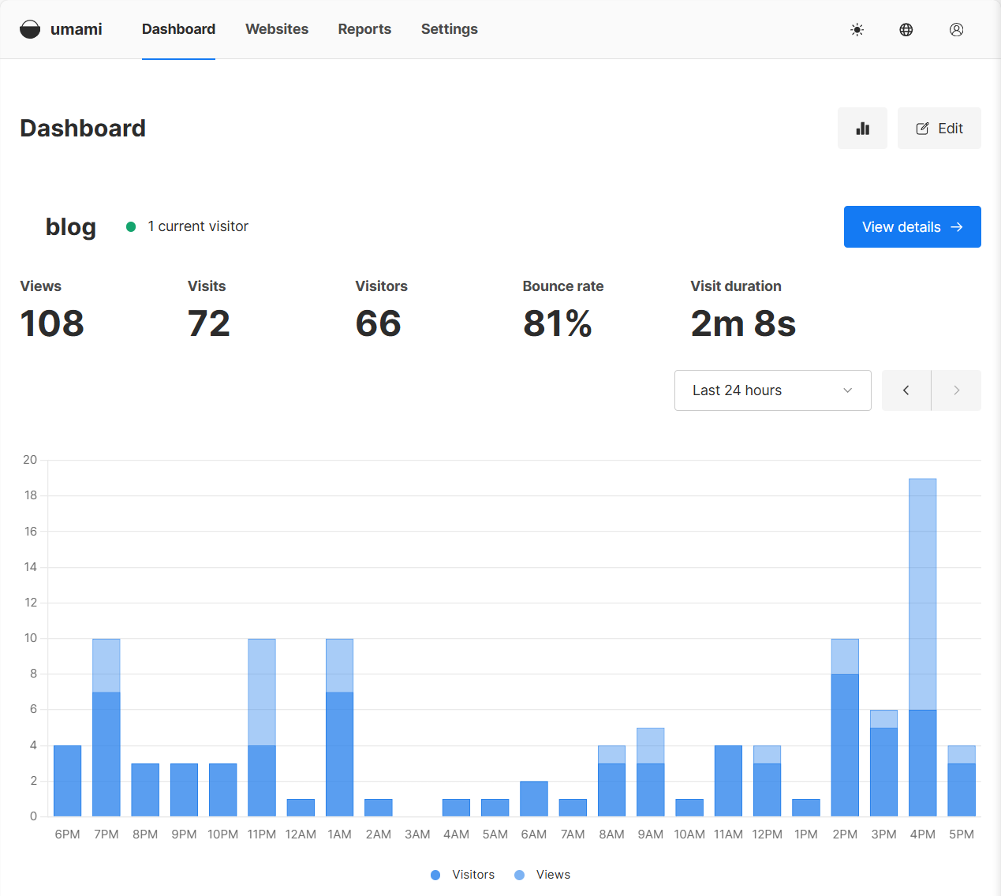
Task: Click the umami logo icon
Action: click(x=30, y=29)
